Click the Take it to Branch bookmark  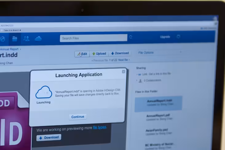pos(11,30)
